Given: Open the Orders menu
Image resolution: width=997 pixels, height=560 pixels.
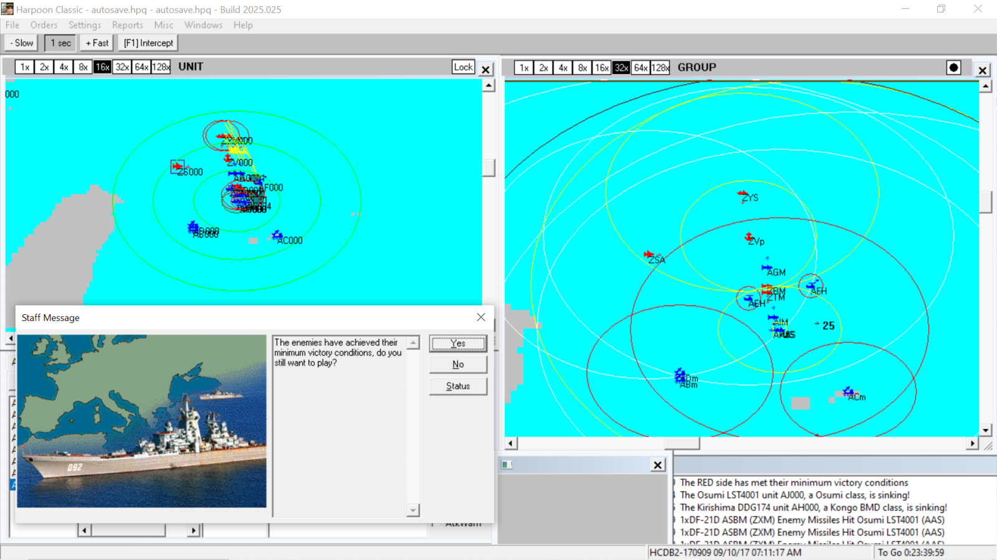Looking at the screenshot, I should [44, 25].
